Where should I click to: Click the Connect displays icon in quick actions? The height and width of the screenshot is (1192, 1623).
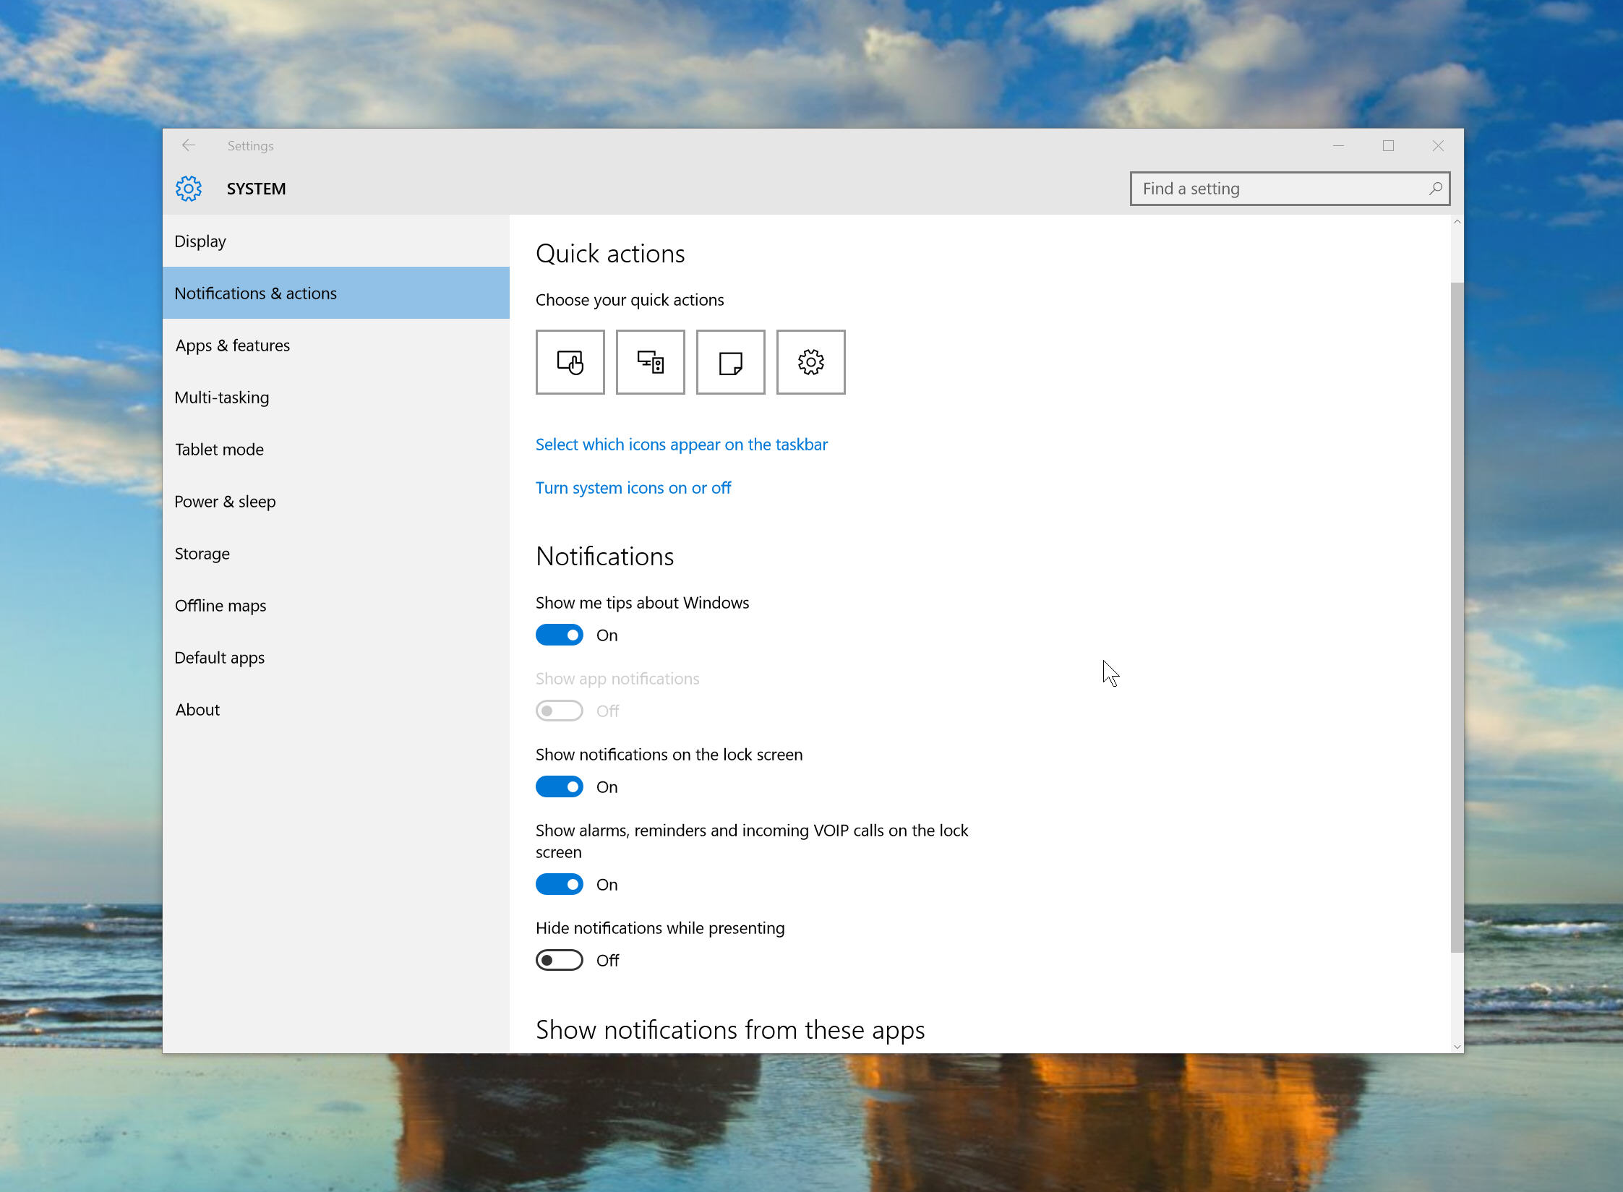pyautogui.click(x=650, y=361)
